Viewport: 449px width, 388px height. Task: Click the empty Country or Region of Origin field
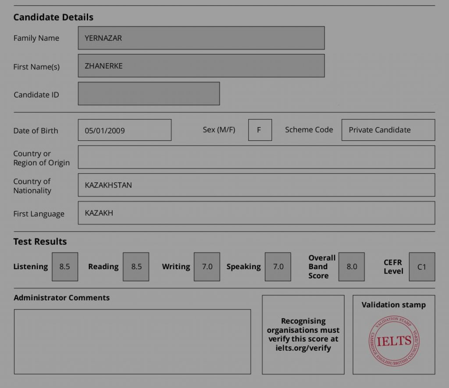pos(257,157)
